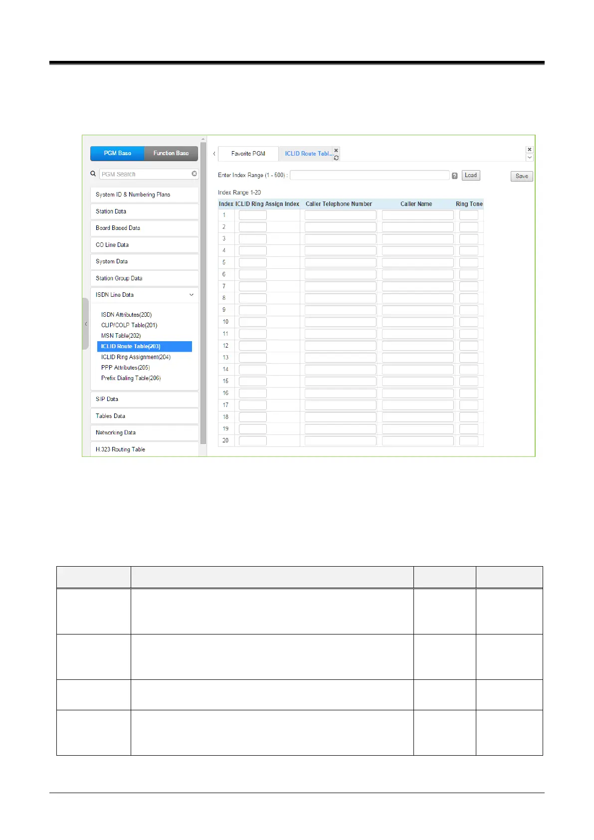The width and height of the screenshot is (594, 840).
Task: Switch to PGM Base mode
Action: 117,153
